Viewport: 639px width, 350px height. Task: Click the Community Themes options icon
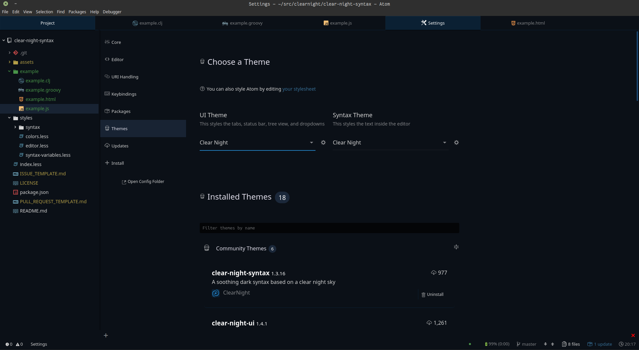[456, 247]
